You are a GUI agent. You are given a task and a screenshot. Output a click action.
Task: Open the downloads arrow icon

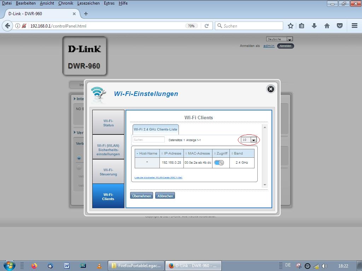pyautogui.click(x=314, y=26)
